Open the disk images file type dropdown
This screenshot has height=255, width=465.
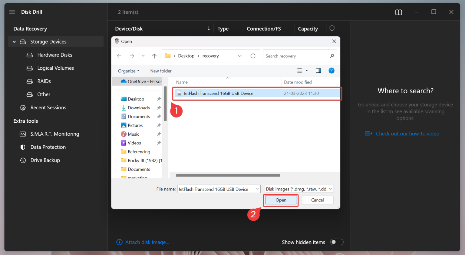point(299,189)
